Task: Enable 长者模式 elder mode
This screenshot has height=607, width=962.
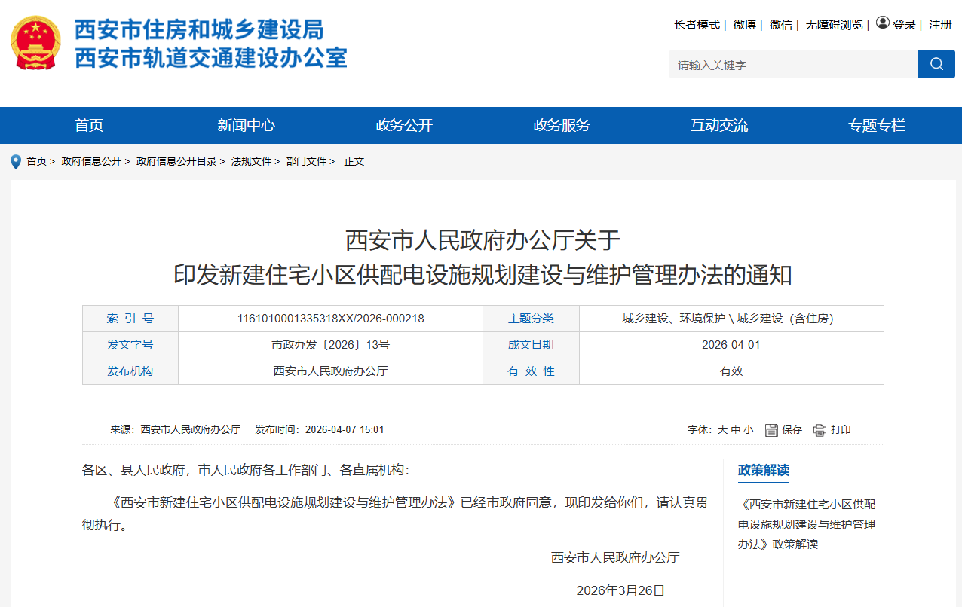Action: pyautogui.click(x=696, y=24)
